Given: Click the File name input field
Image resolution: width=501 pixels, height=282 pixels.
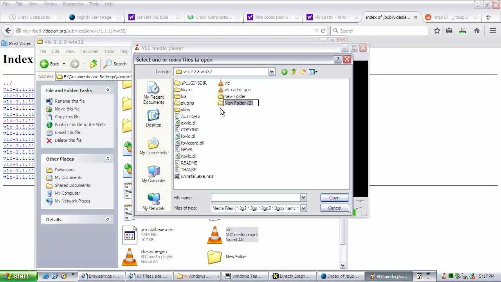Looking at the screenshot, I should coord(256,198).
